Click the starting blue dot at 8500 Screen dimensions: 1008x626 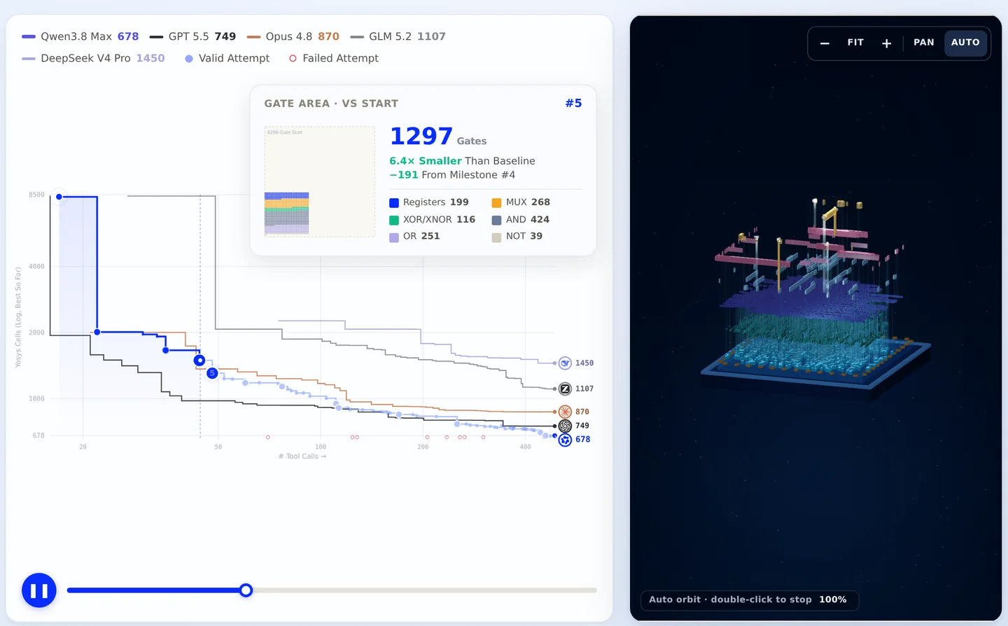(59, 197)
